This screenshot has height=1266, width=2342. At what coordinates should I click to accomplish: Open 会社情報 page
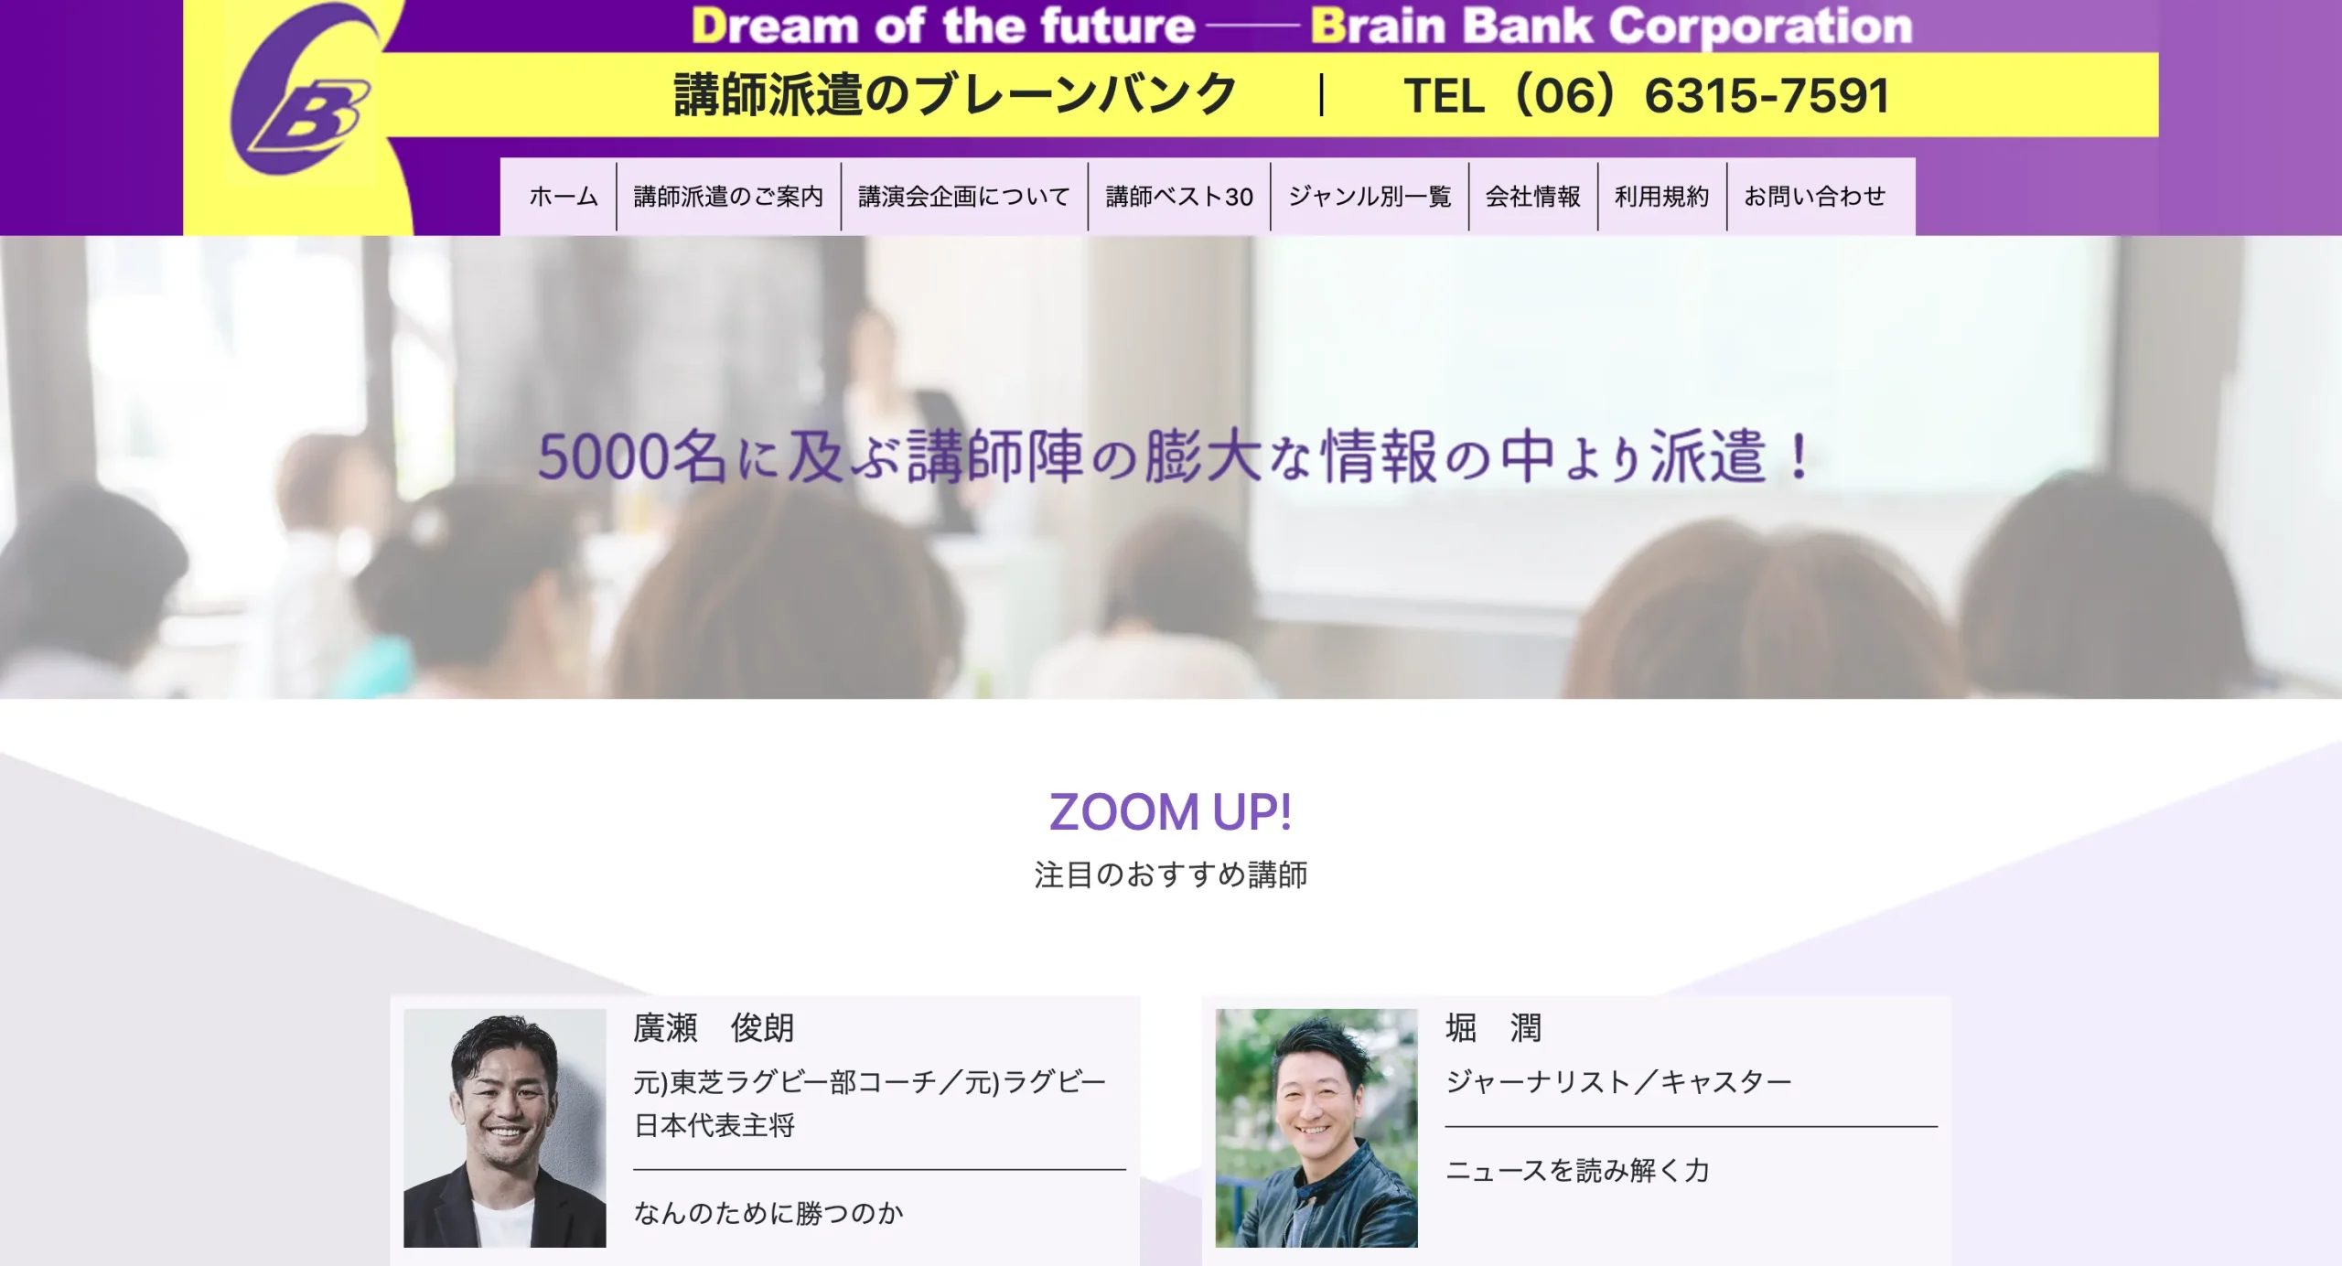click(x=1532, y=197)
